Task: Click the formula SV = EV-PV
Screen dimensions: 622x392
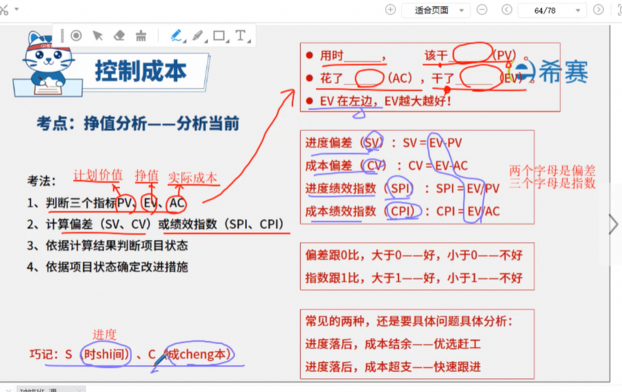Action: pos(432,143)
